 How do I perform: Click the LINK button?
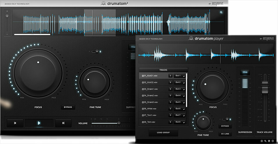pyautogui.click(x=225, y=134)
